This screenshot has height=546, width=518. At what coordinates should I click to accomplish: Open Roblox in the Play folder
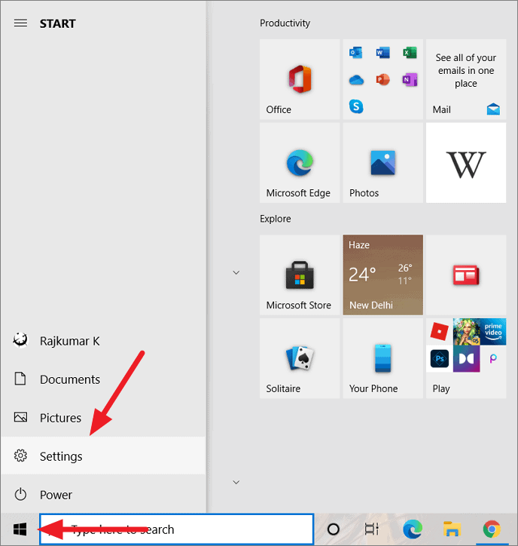440,332
